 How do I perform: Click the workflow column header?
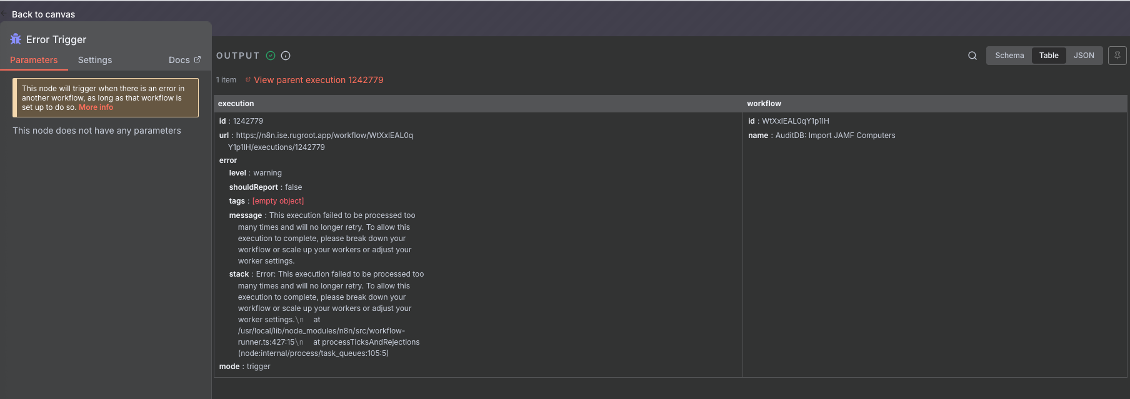pyautogui.click(x=764, y=104)
